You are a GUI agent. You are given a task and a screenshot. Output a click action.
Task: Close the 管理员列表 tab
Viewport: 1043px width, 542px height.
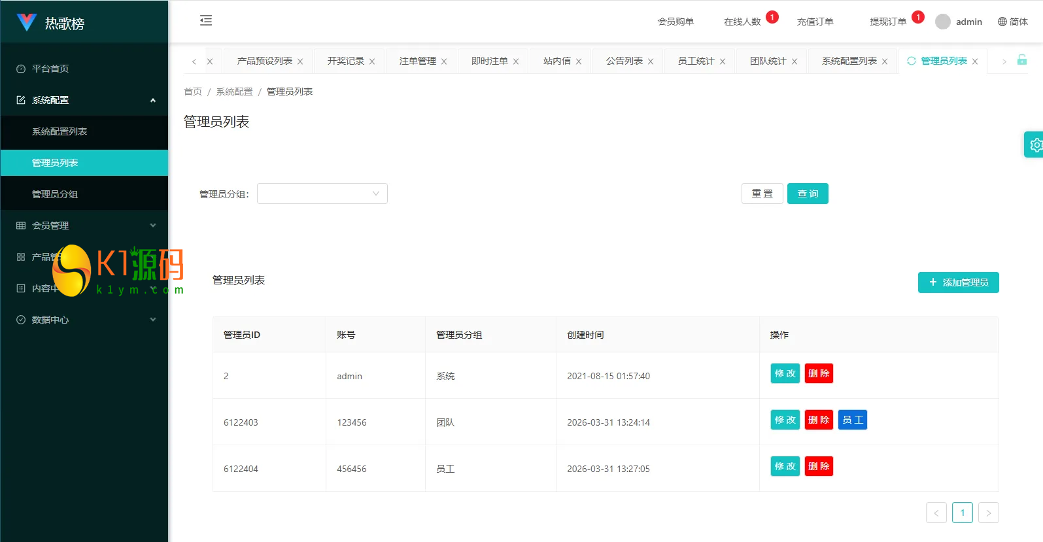975,61
